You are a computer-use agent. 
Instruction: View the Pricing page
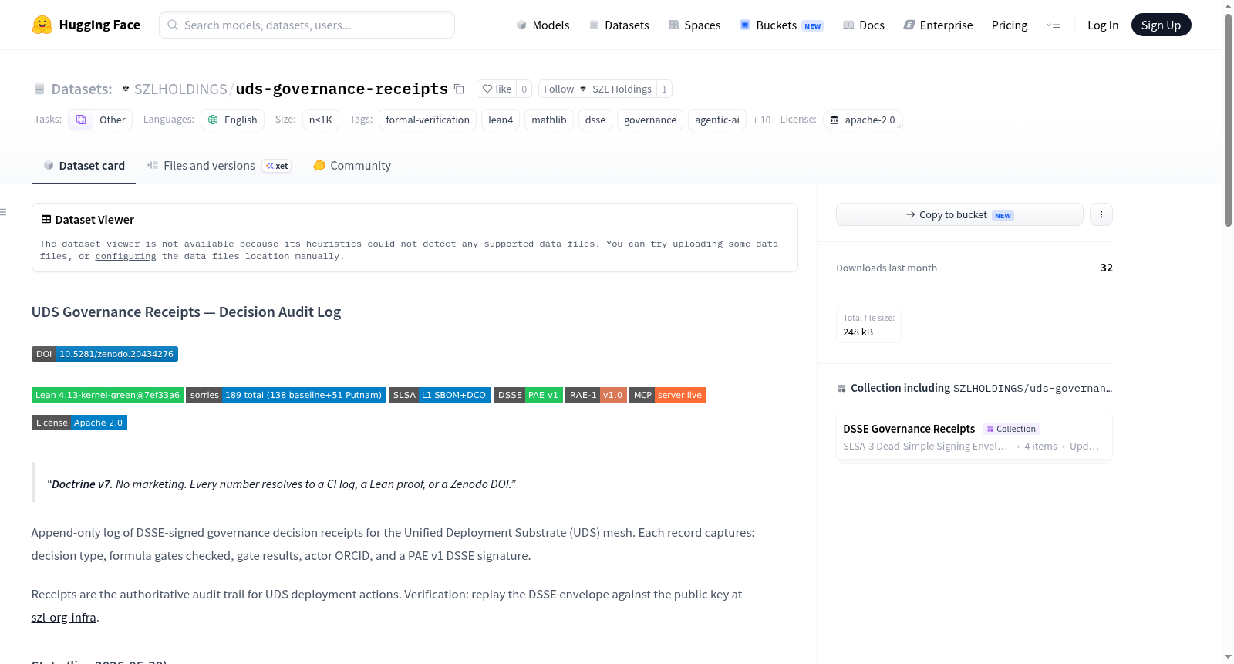[1010, 25]
